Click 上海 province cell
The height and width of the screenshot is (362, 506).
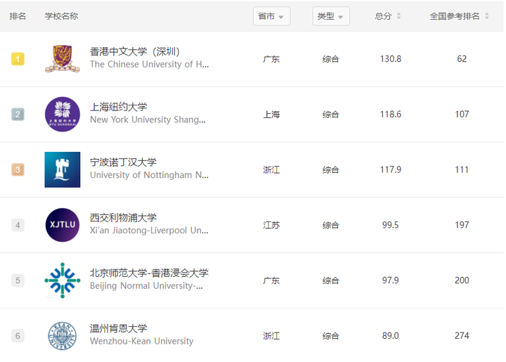[271, 115]
